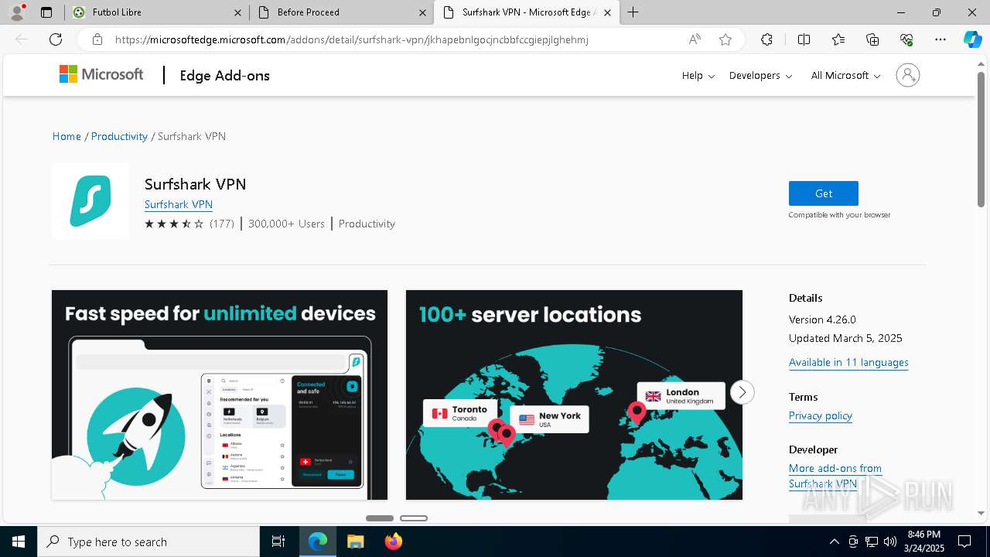Click the Windows taskbar search box
The image size is (990, 557).
(x=149, y=542)
